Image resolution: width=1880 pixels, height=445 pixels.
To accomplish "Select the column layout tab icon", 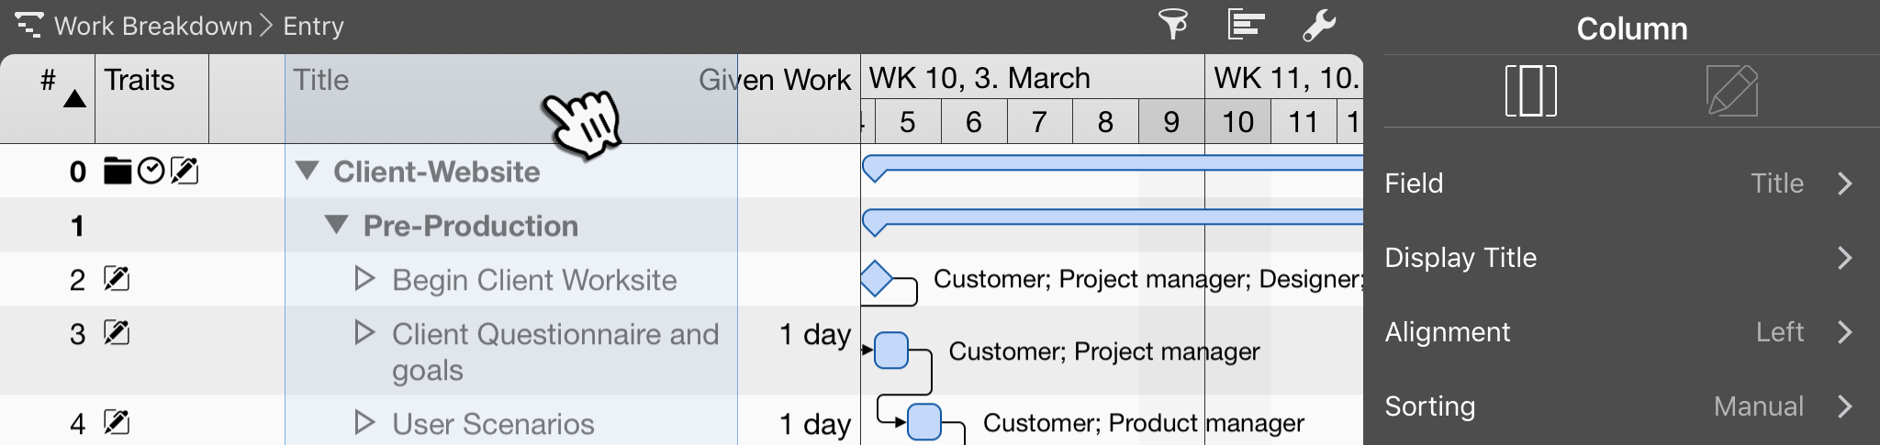I will coord(1530,91).
